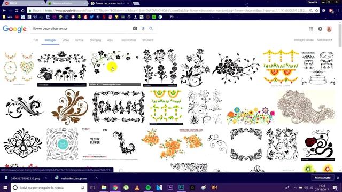Open options arrow for reshacker_setup.exe download
Viewport: 342px width, 192px height.
click(x=97, y=178)
